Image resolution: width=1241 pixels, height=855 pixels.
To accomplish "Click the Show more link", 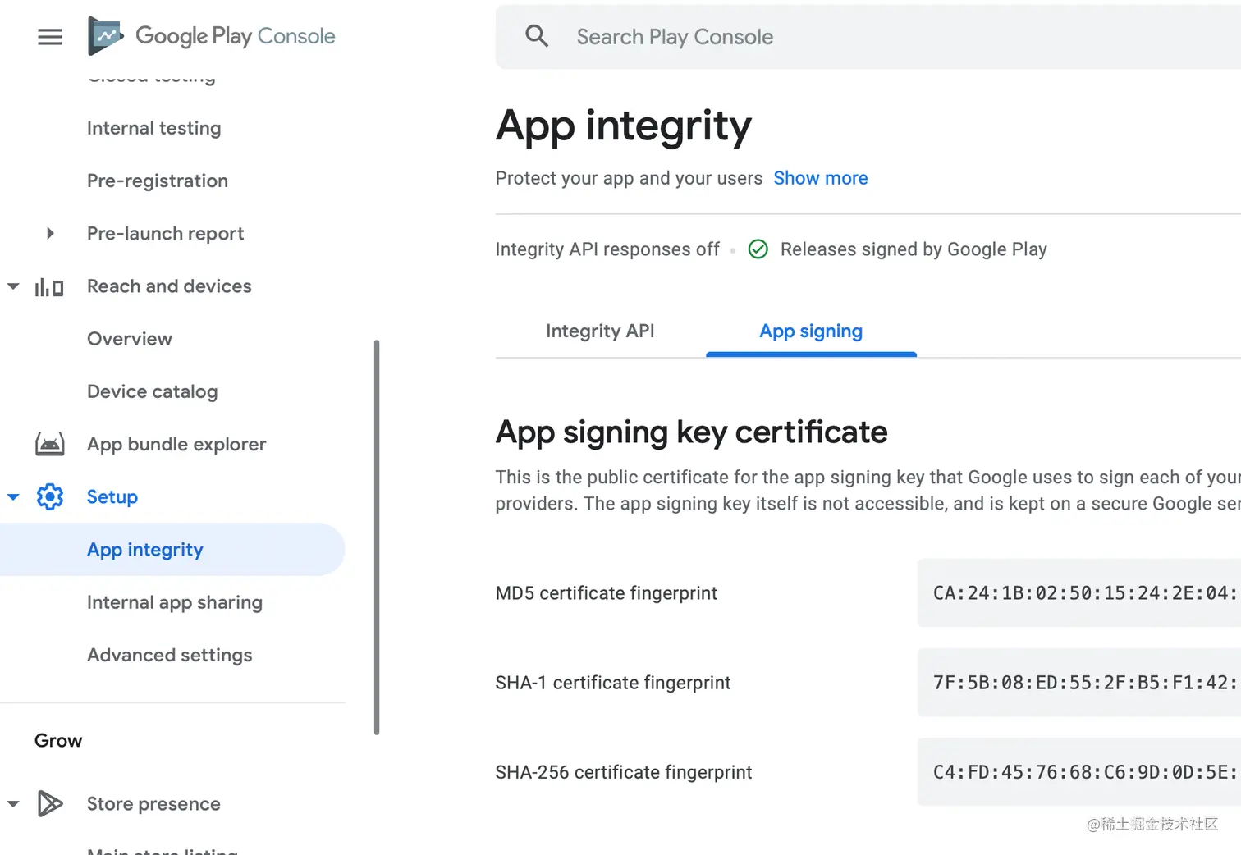I will point(820,179).
